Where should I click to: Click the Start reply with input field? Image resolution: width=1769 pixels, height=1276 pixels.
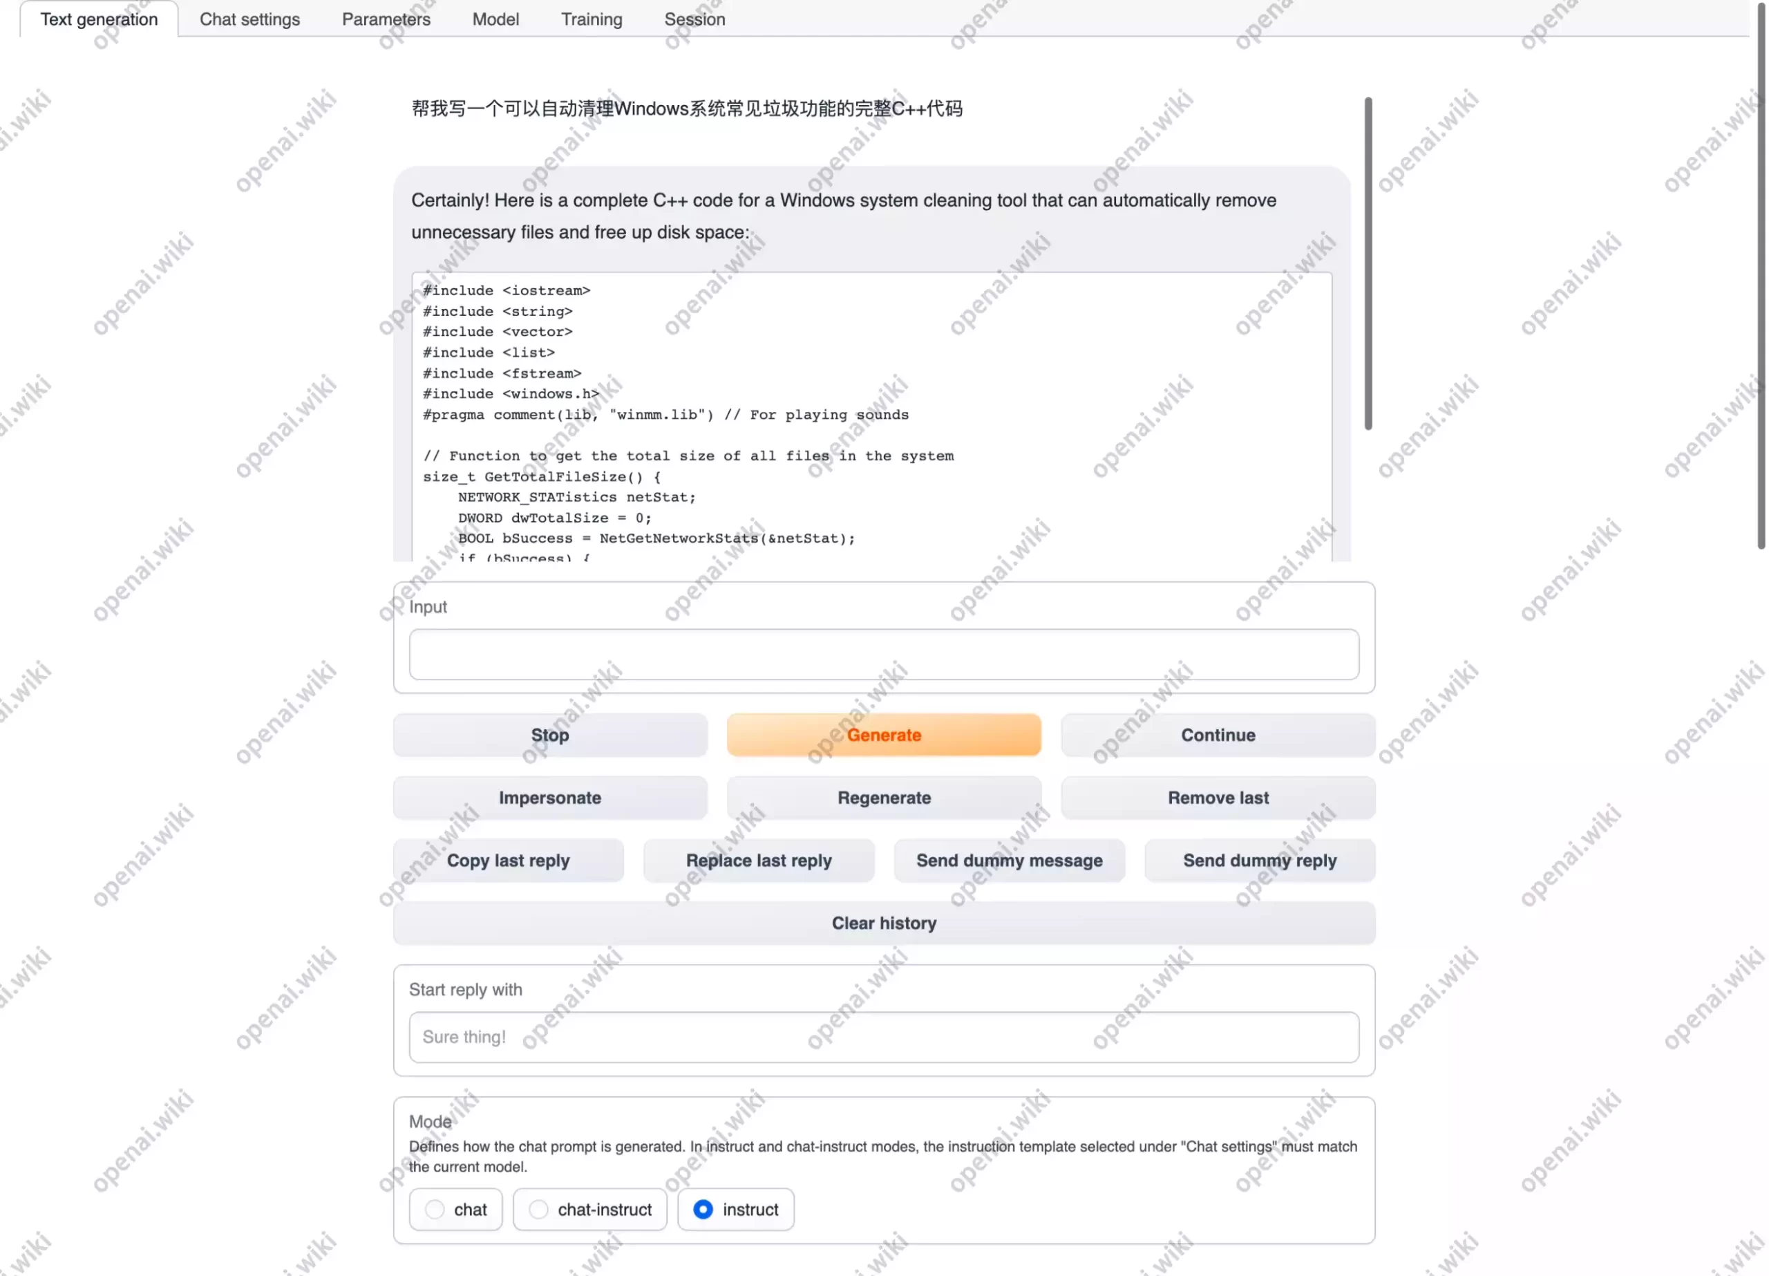pos(883,1037)
